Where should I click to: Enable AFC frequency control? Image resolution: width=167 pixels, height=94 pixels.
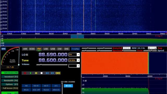pyautogui.click(x=56, y=86)
